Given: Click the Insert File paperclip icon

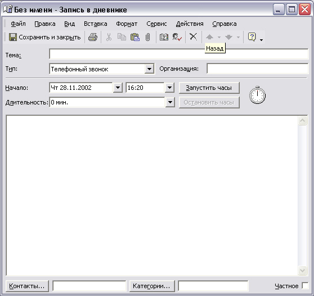Looking at the screenshot, I should coord(147,37).
